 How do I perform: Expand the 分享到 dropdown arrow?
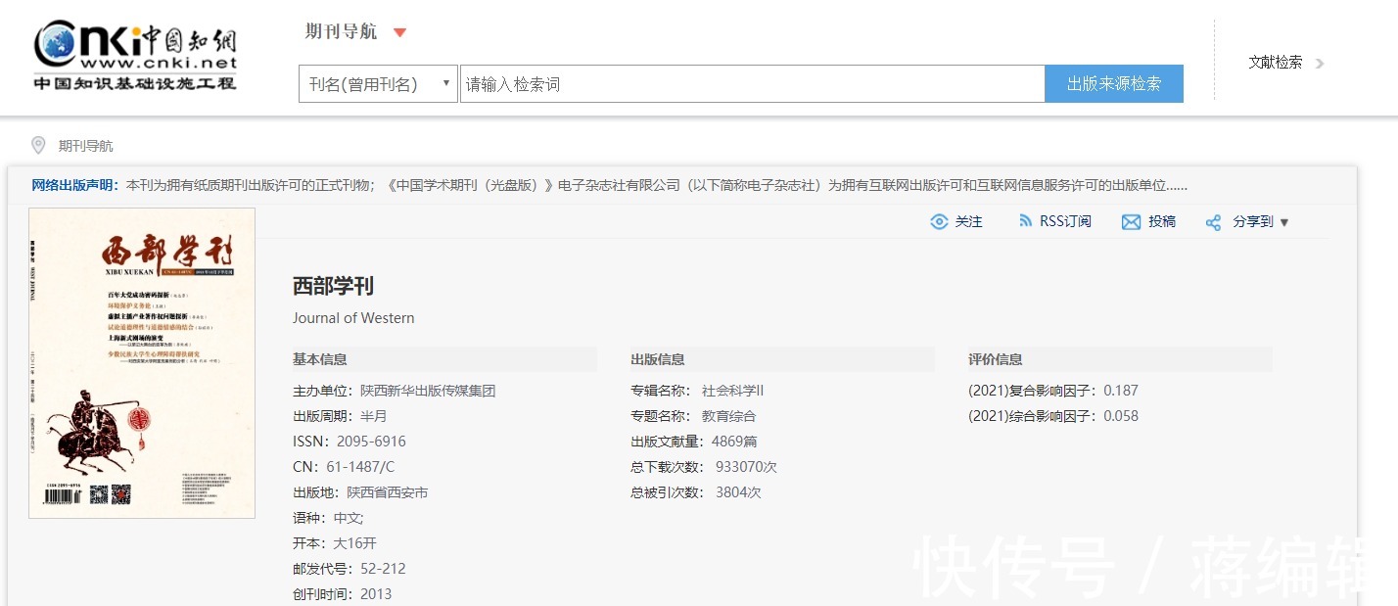coord(1284,222)
